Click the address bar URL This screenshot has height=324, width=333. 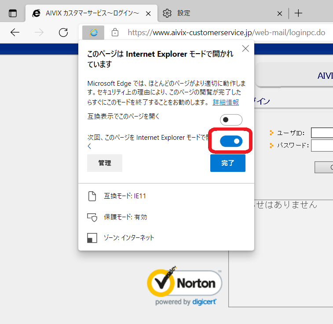coord(226,33)
